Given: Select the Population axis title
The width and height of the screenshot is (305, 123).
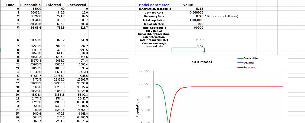Looking at the screenshot, I should pos(138,108).
